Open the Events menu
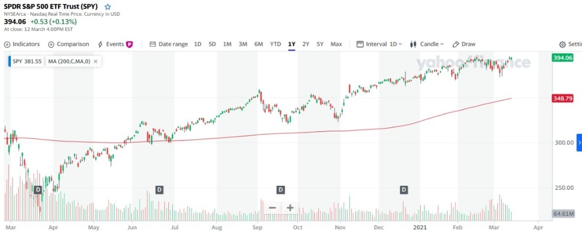 coord(114,44)
